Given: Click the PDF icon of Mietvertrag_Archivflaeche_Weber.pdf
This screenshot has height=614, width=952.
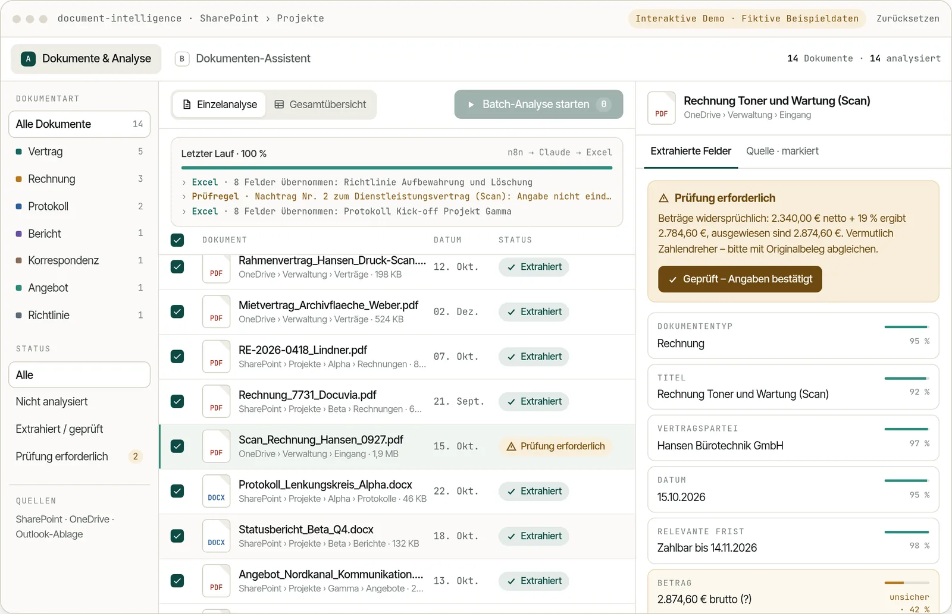Looking at the screenshot, I should click(216, 311).
